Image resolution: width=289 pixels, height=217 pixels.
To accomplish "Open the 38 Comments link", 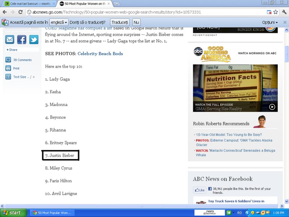I will 22,60.
